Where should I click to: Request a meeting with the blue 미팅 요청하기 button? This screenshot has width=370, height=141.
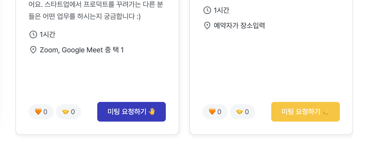132,112
